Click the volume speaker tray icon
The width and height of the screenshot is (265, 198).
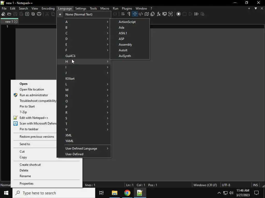point(231,193)
